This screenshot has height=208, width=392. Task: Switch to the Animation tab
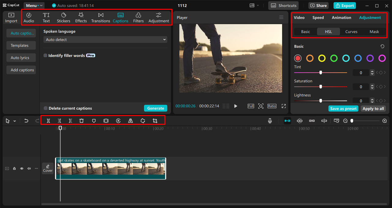tap(341, 17)
